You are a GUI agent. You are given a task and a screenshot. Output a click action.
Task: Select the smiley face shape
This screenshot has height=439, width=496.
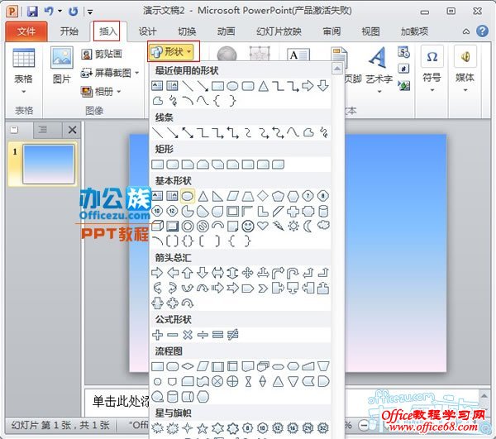tap(248, 225)
